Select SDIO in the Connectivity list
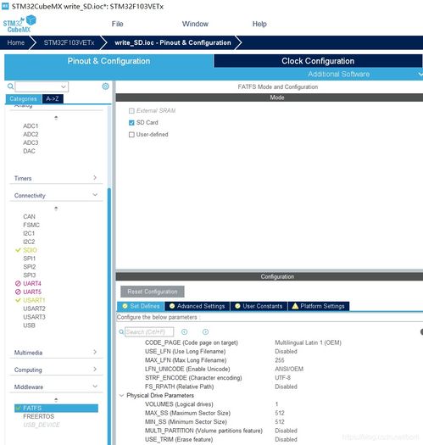 (30, 250)
